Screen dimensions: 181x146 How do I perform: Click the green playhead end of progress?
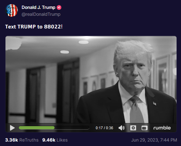click(x=54, y=128)
